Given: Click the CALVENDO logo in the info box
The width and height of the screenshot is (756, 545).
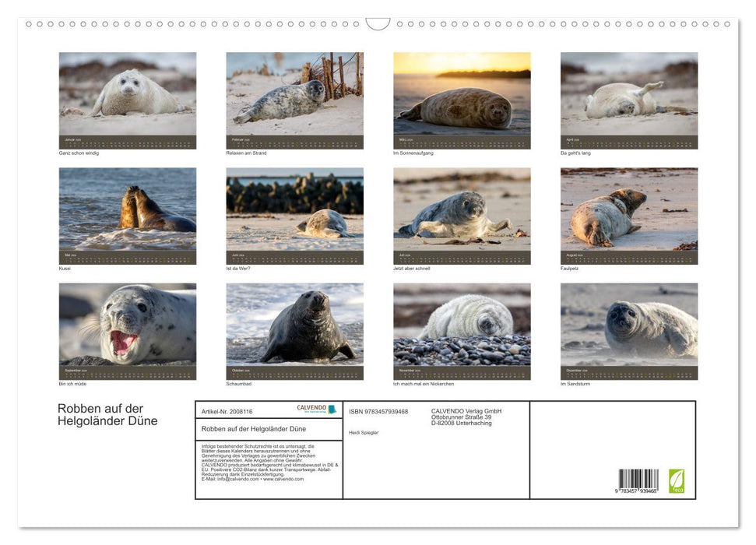Looking at the screenshot, I should tap(316, 409).
